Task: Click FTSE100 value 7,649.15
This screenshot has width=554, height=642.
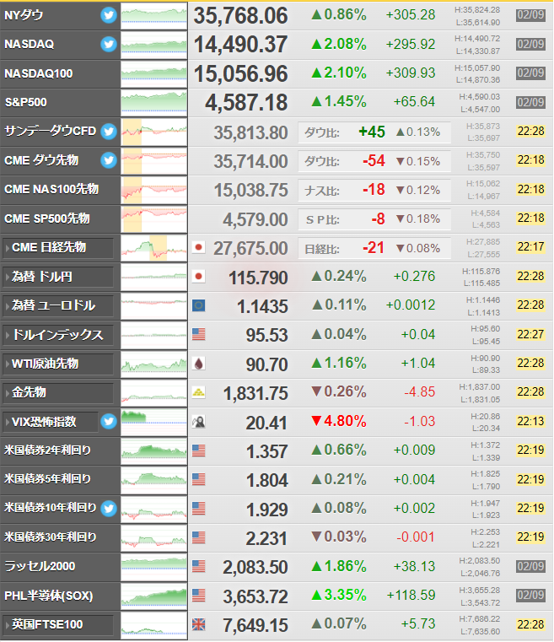Action: pos(255,626)
